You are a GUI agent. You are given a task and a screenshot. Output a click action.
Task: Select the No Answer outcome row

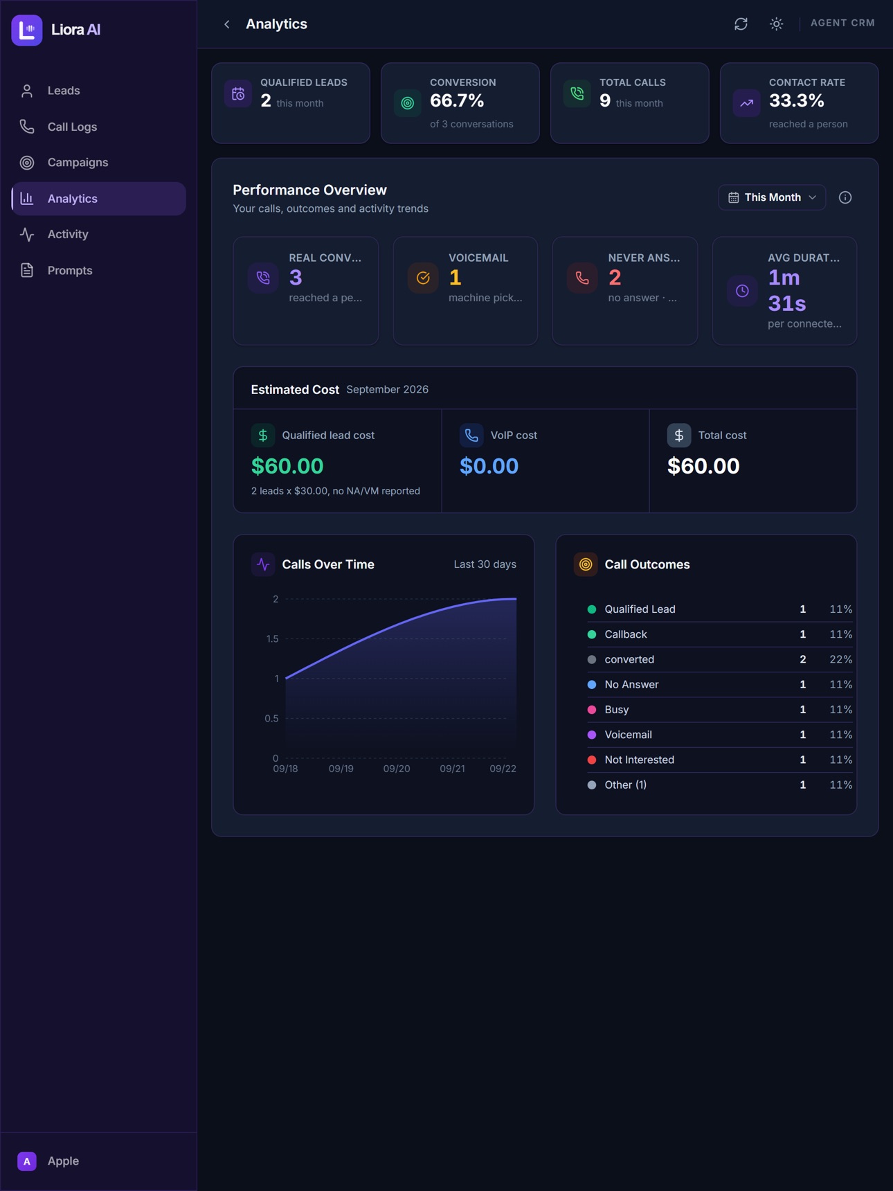720,684
